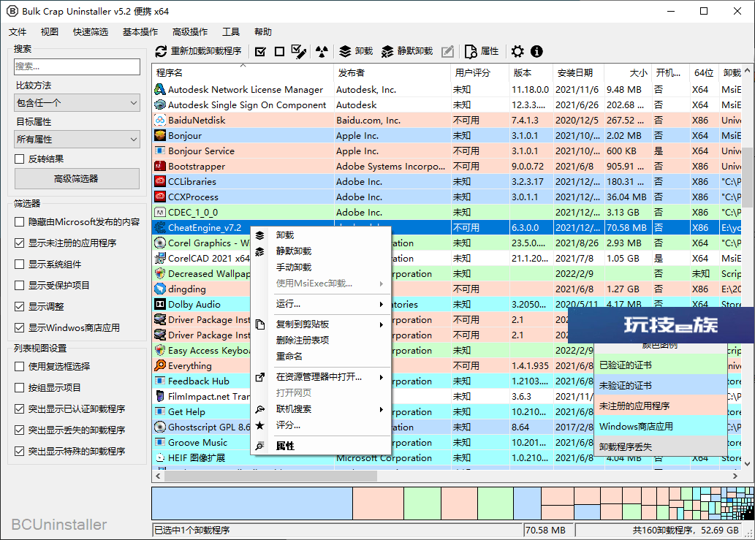This screenshot has height=540, width=755.
Task: Enable 显示系统组件 checkbox
Action: click(x=20, y=265)
